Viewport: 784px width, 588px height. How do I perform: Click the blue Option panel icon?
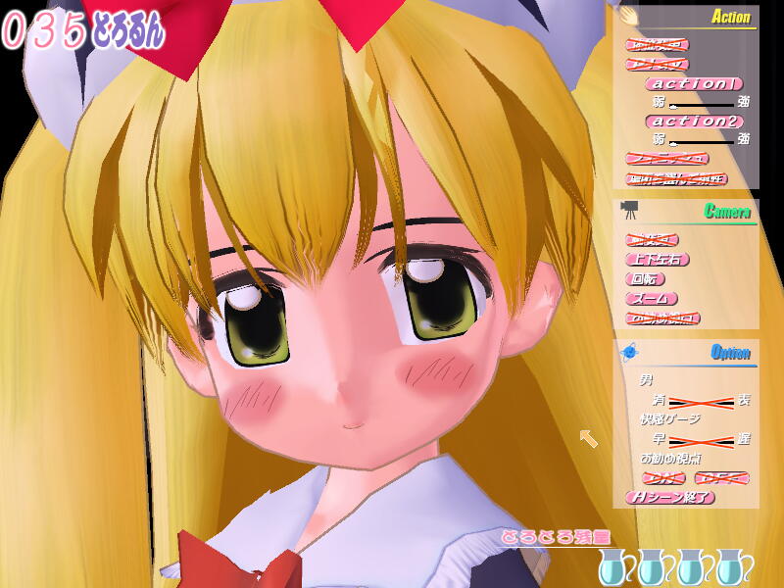point(629,351)
